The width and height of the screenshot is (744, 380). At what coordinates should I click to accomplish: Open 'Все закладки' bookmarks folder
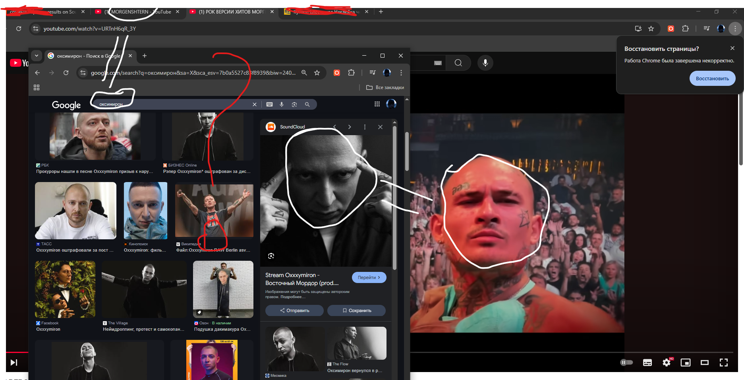tap(385, 87)
